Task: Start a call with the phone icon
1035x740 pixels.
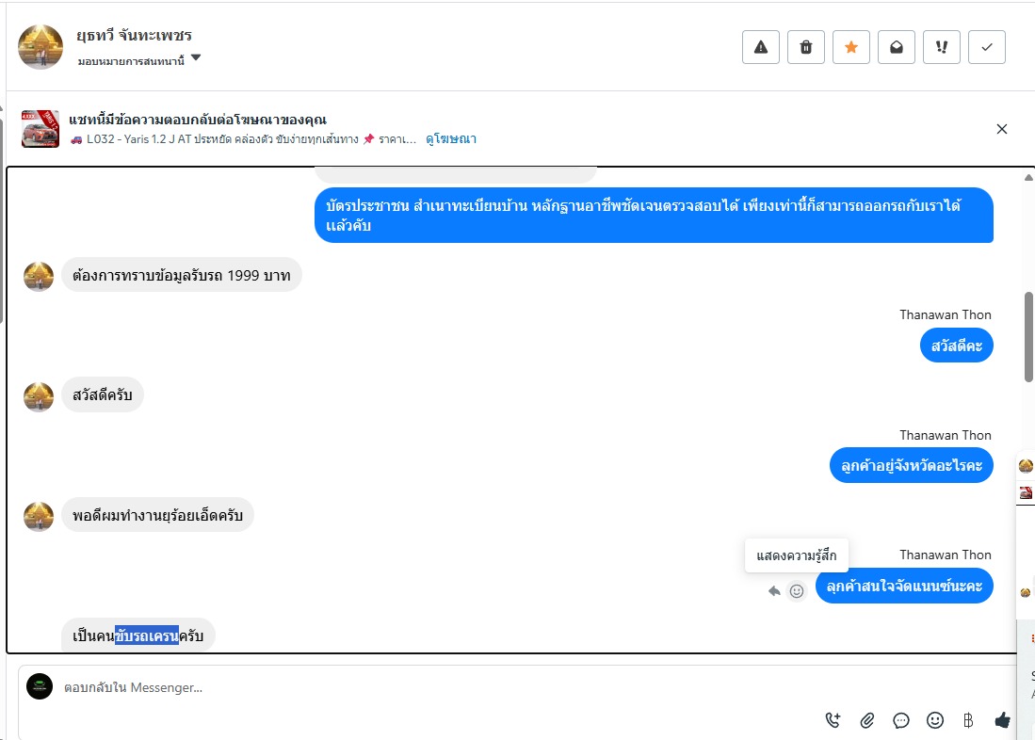Action: point(833,720)
